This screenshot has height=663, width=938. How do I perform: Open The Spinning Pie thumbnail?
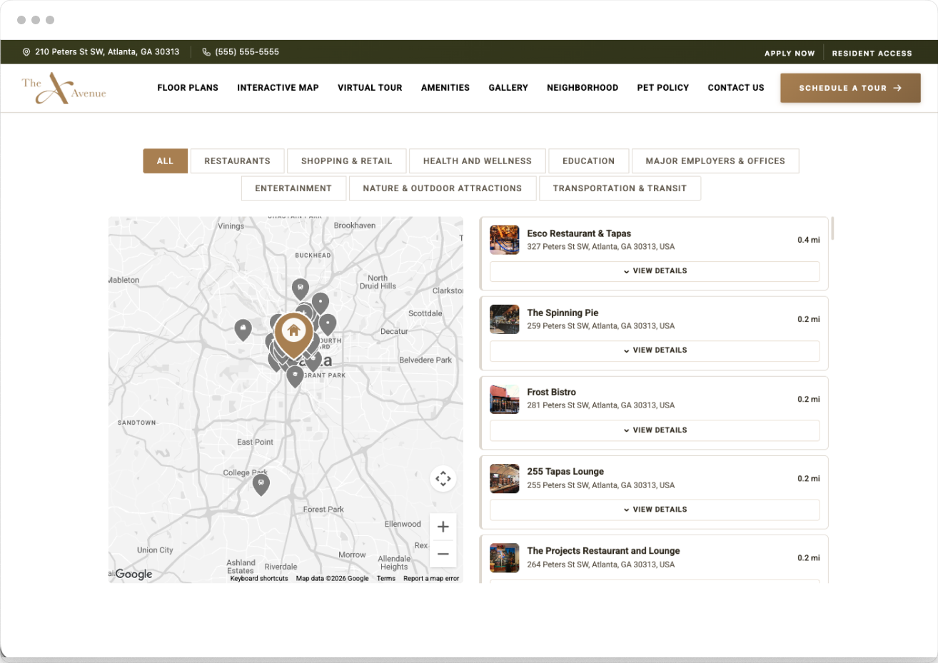[x=504, y=319]
